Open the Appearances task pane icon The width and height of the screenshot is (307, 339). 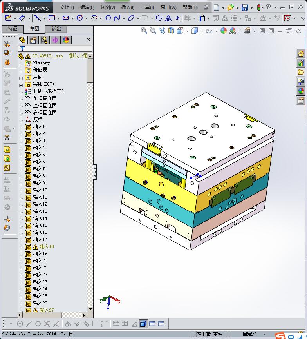coord(301,91)
